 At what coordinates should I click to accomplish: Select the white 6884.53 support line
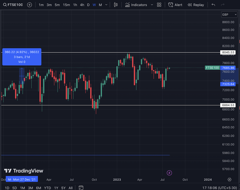click(111, 105)
